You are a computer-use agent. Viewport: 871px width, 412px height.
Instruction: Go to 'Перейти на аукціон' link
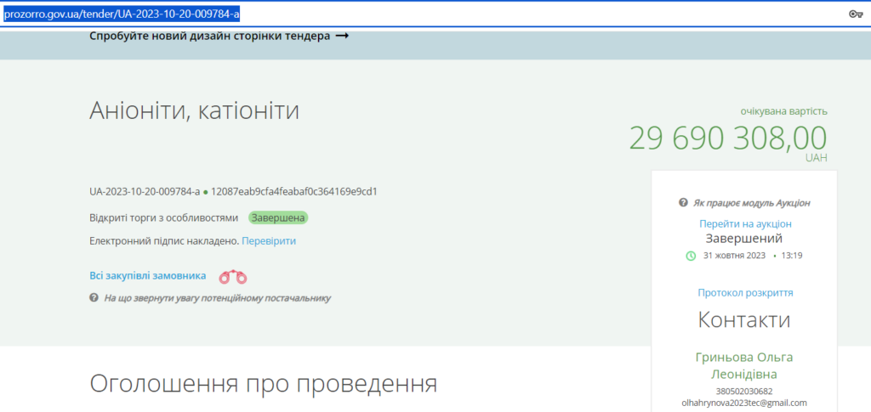[745, 223]
